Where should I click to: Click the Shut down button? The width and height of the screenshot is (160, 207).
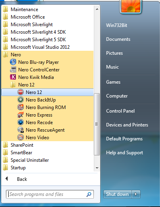[x=117, y=194]
